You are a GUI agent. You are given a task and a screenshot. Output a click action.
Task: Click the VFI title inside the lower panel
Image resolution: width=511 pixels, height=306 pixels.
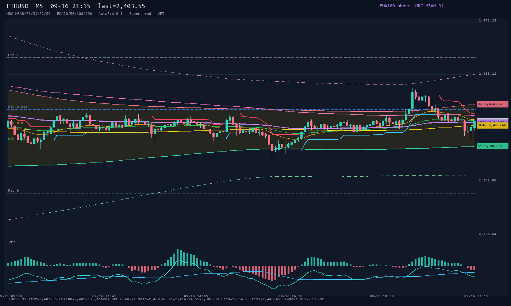[x=12, y=242]
